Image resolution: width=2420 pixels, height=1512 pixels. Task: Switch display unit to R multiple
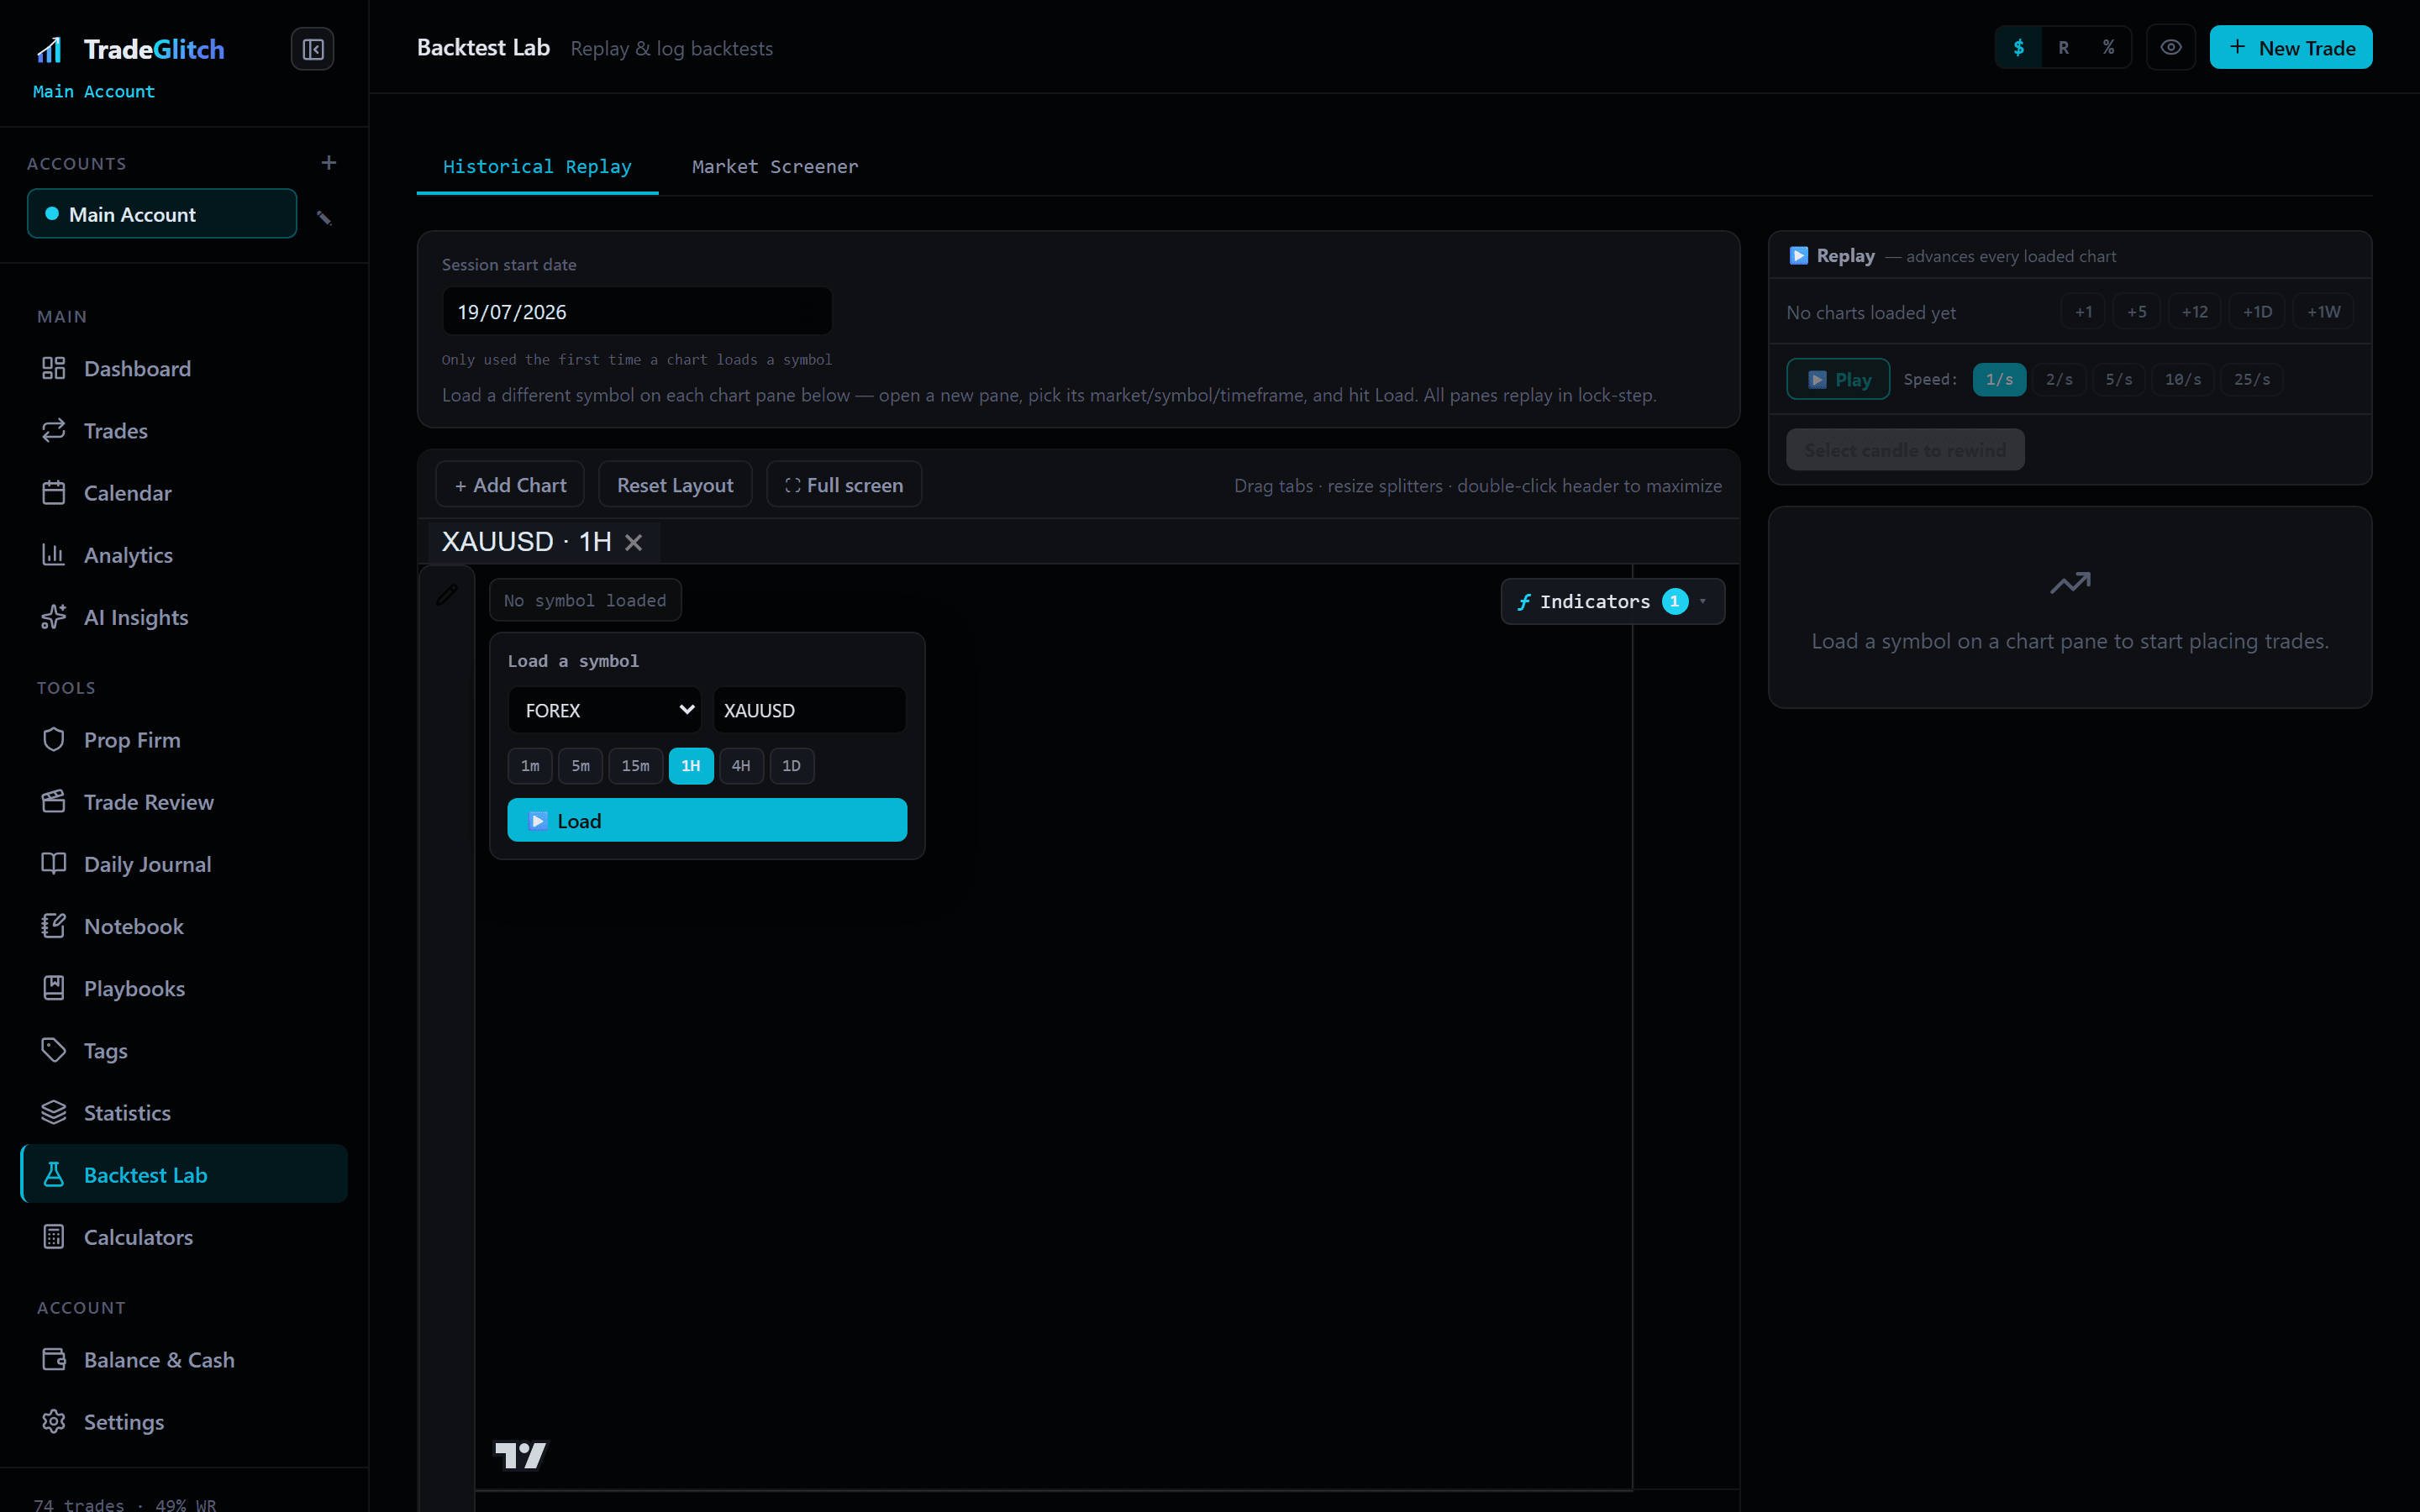coord(2063,47)
